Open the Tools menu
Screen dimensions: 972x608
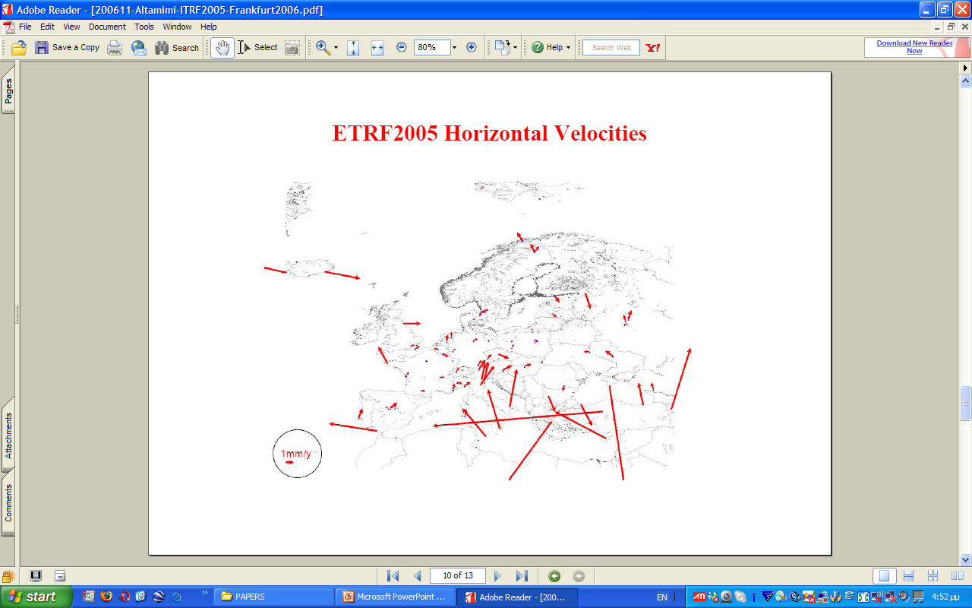click(144, 27)
